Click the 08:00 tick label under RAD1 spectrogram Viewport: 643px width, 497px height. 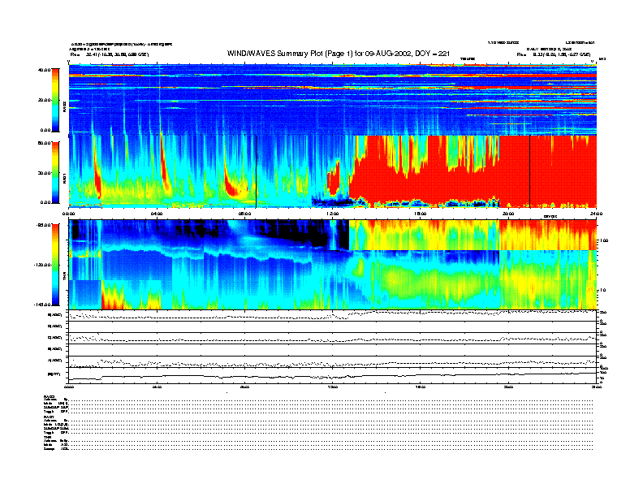[244, 214]
